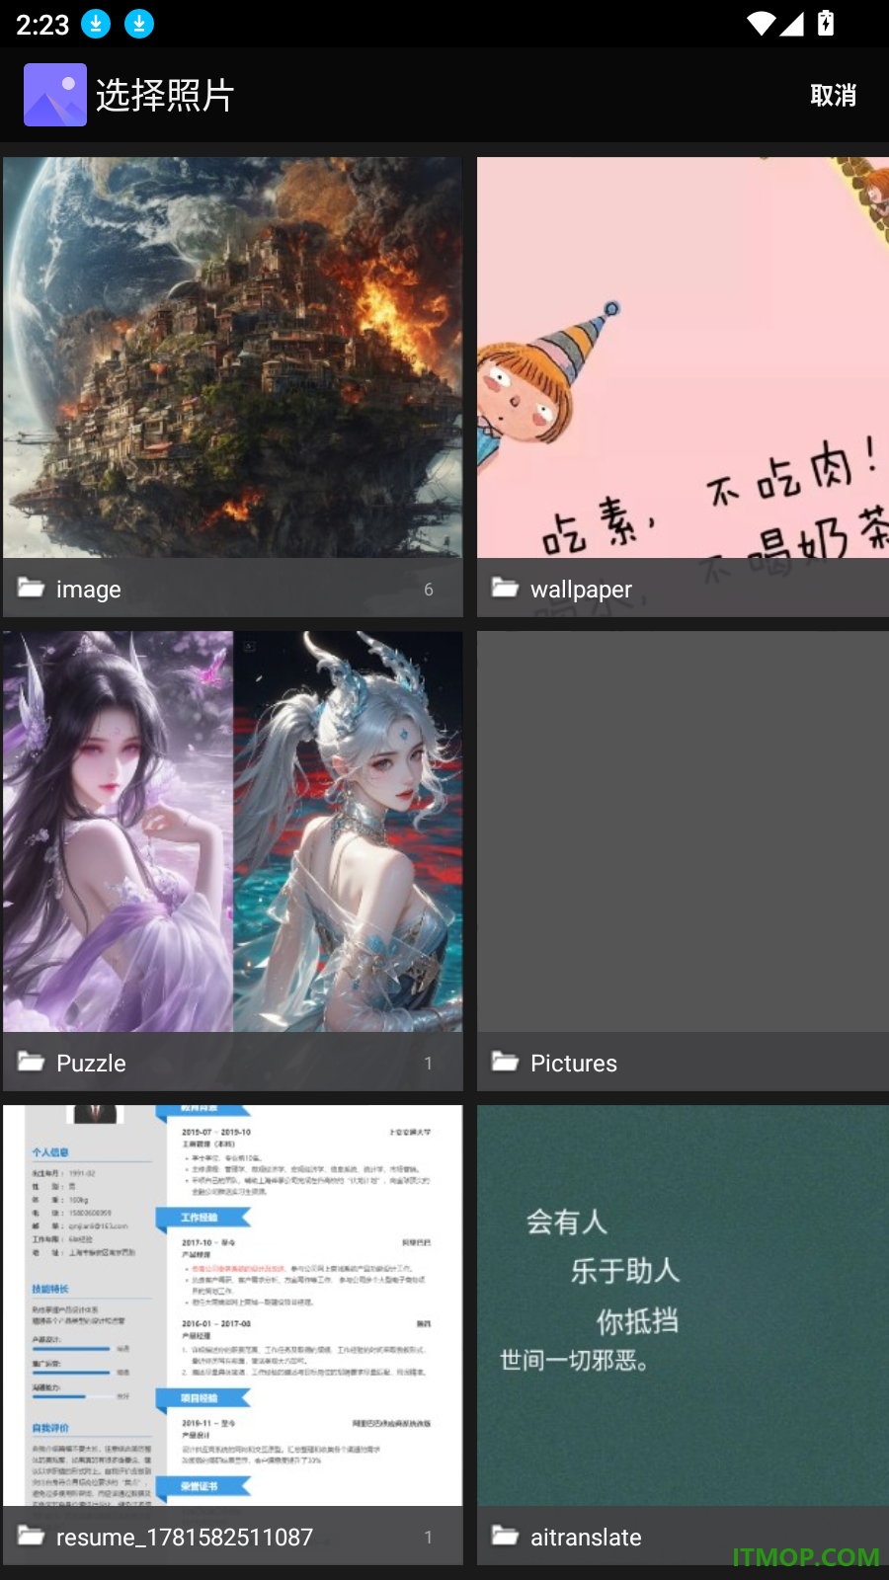Tap the 2:23 clock in status bar
889x1580 pixels.
(x=42, y=25)
